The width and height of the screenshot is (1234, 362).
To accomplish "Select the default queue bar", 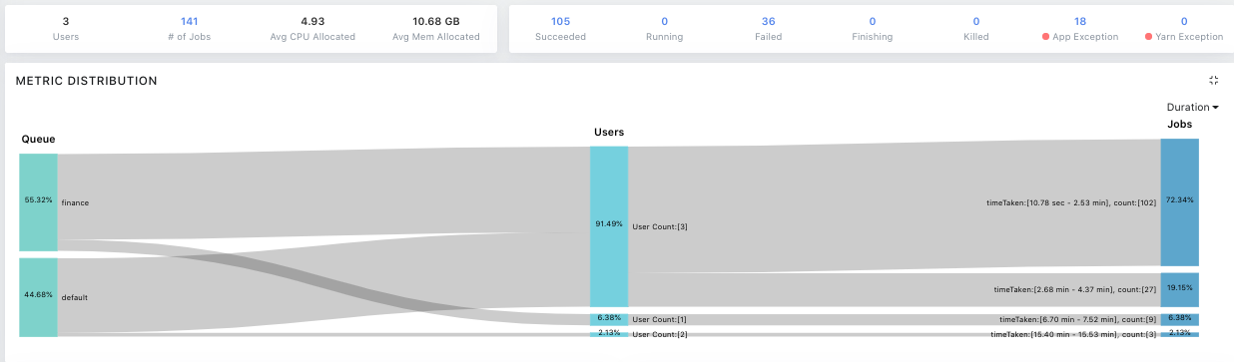I will coord(38,297).
